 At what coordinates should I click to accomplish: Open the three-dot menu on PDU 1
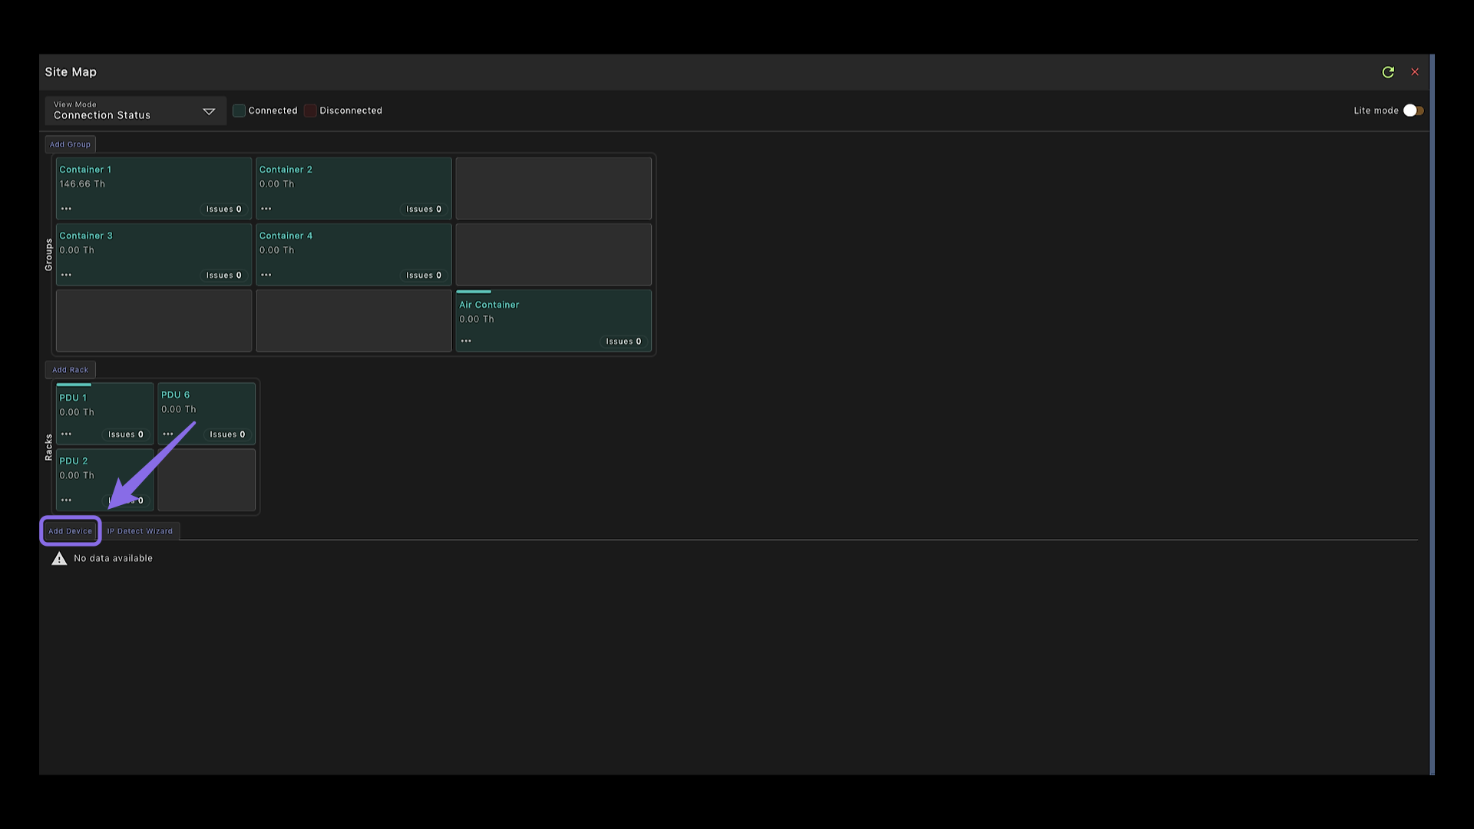point(66,434)
